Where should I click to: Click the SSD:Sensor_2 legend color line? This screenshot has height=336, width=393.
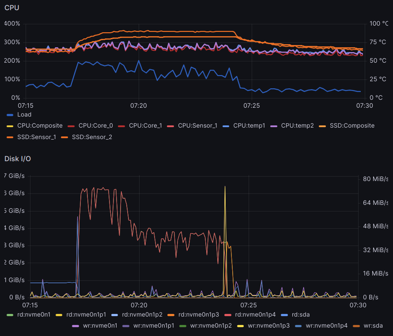tap(65, 137)
